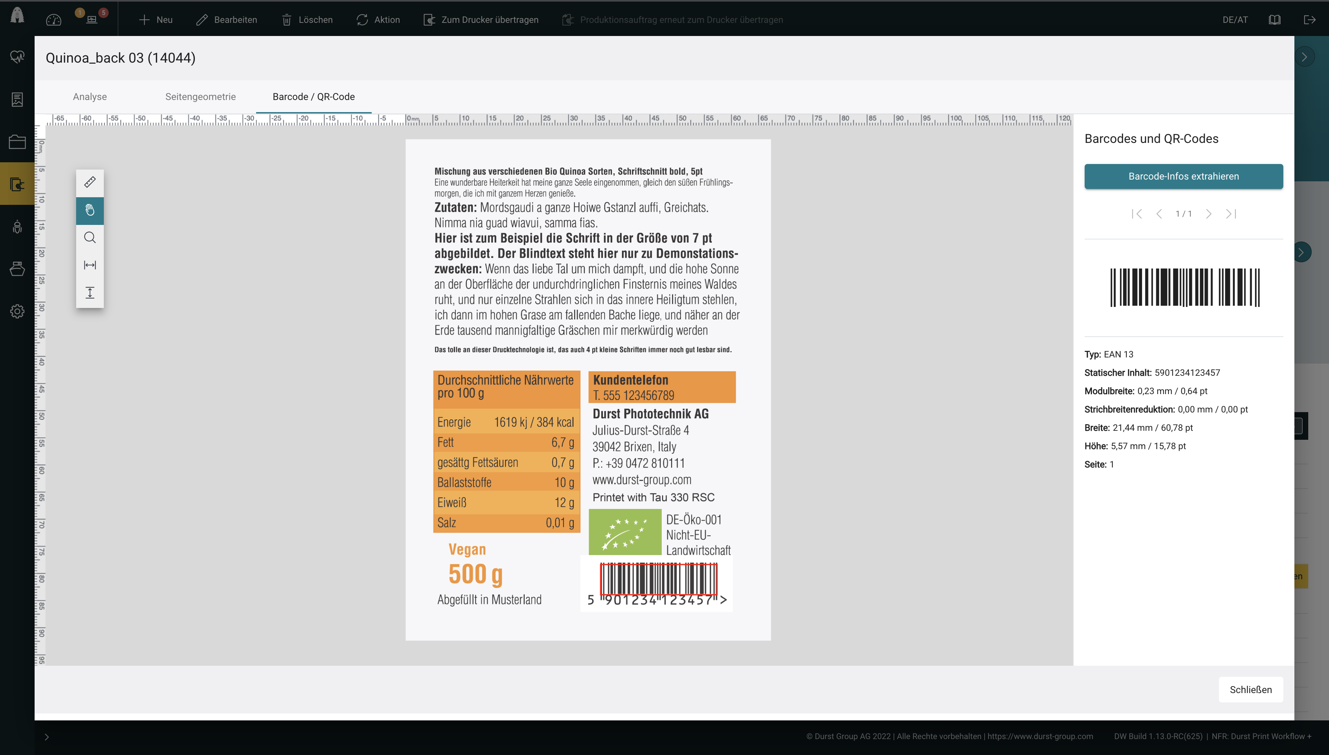The width and height of the screenshot is (1329, 755).
Task: Select the Barcode / QR-Code tab
Action: [x=314, y=97]
